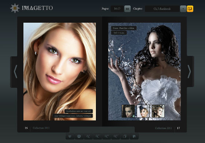Open the dark-haired woman thumbnail

(x=128, y=111)
